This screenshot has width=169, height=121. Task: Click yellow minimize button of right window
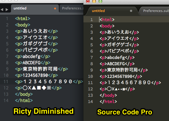click(x=94, y=1)
